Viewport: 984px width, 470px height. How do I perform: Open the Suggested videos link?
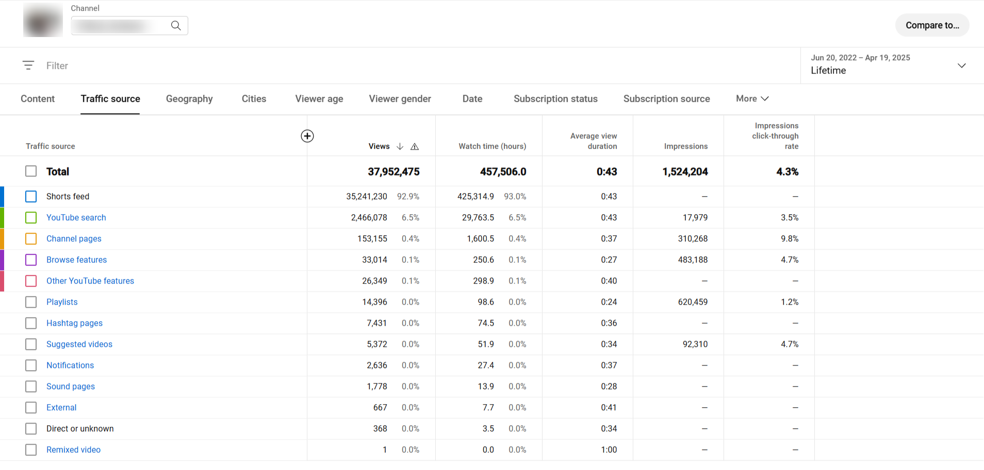79,344
